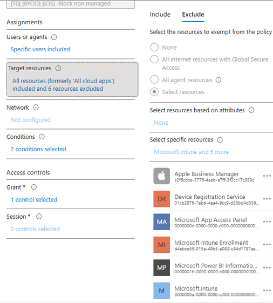Viewport: 273px width, 303px height.
Task: Click the info icon beside Target resources
Action: (58, 68)
